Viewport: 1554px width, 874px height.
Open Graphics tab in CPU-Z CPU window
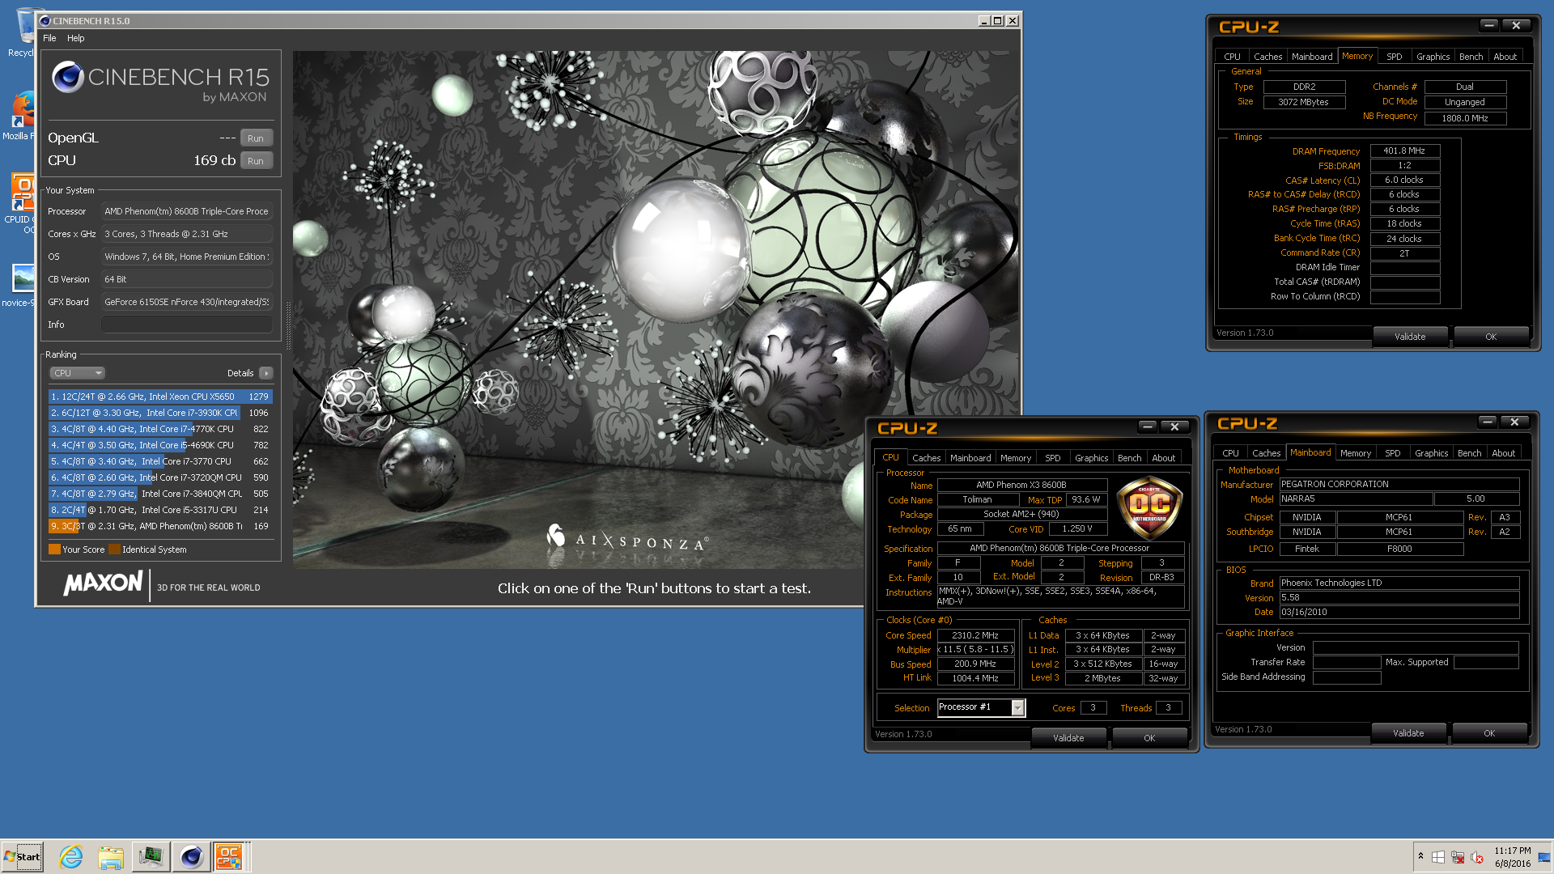(x=1091, y=458)
